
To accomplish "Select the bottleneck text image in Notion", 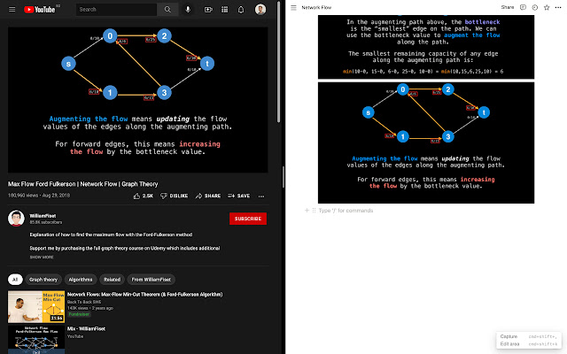I will 426,47.
